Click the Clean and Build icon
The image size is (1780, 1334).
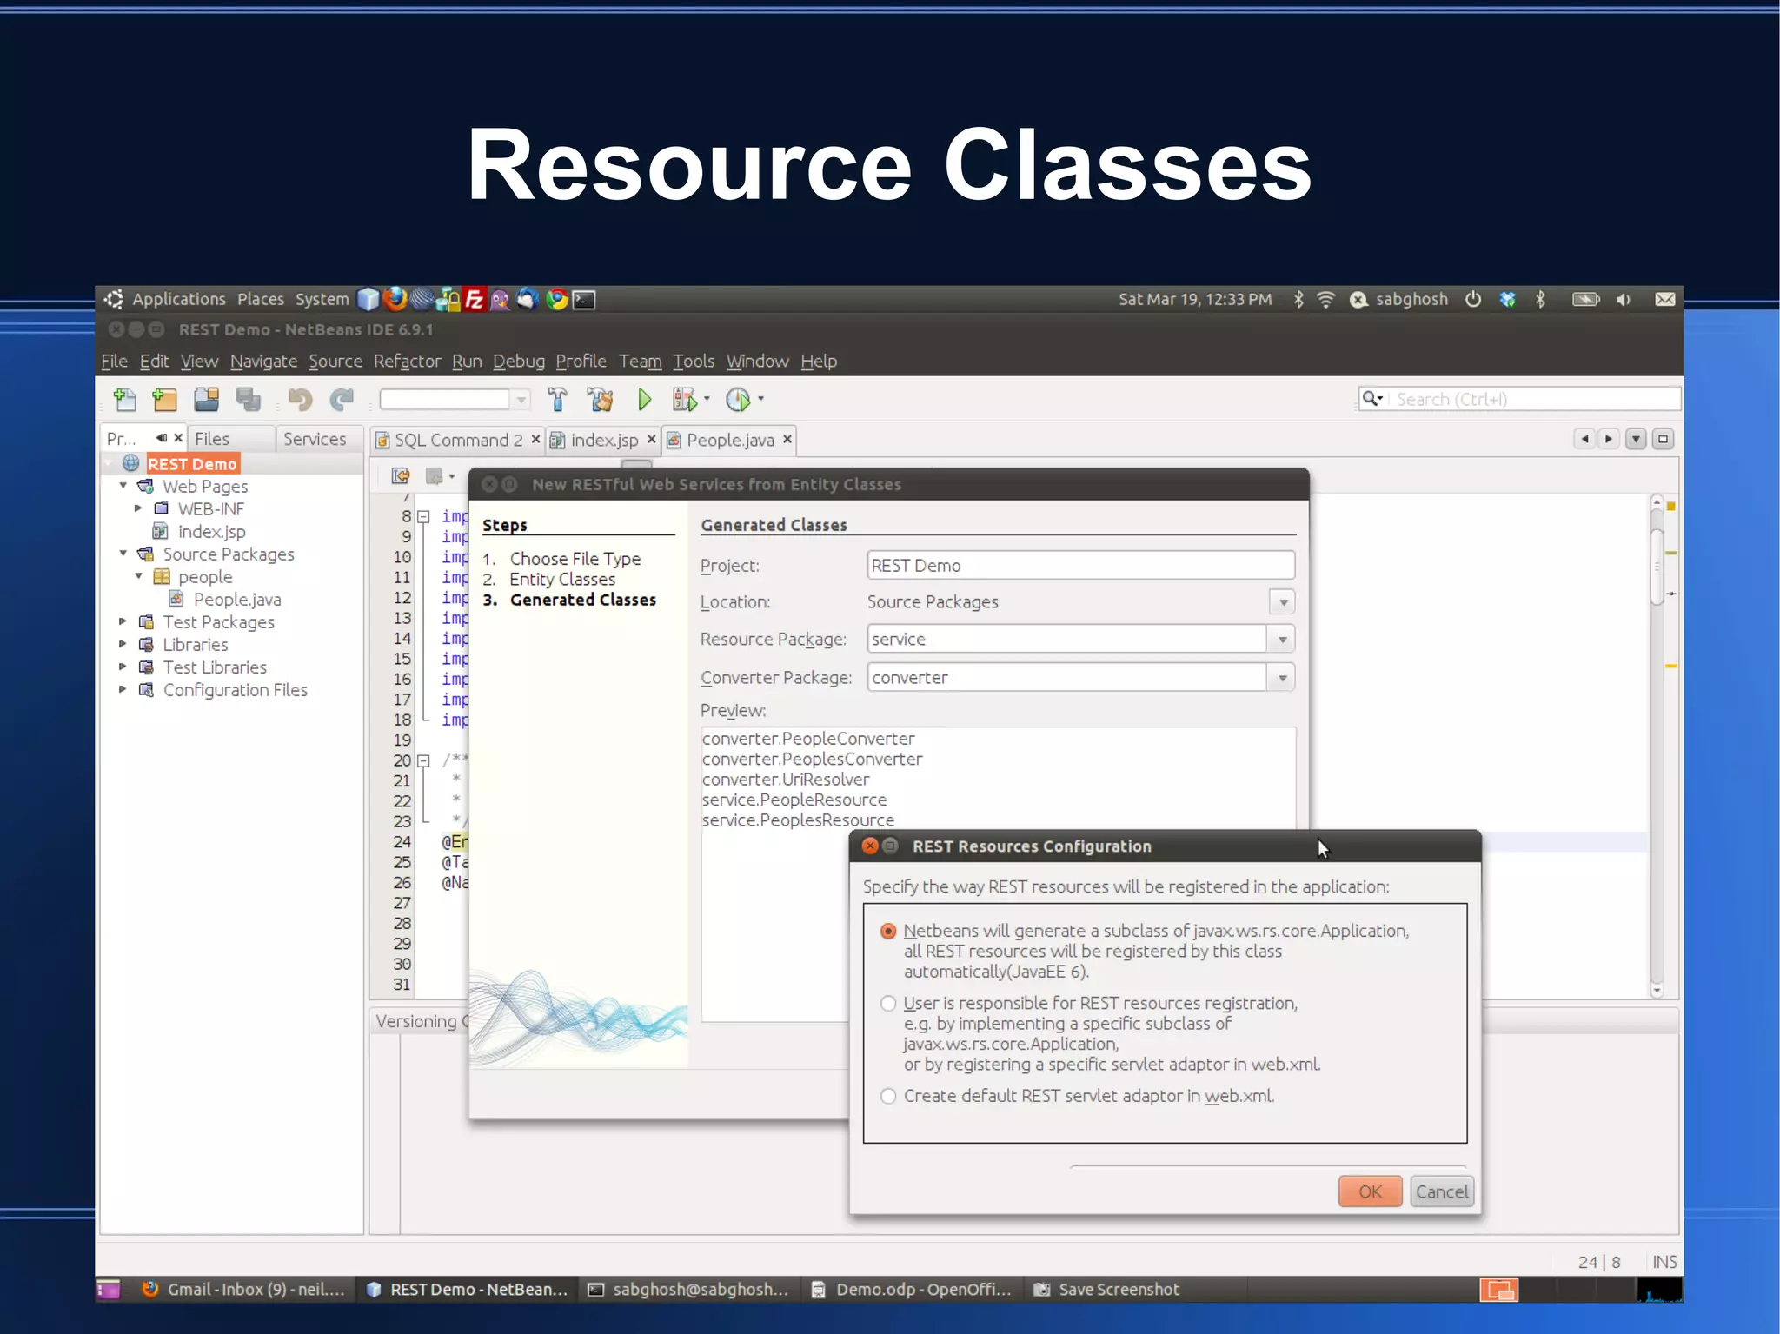600,400
